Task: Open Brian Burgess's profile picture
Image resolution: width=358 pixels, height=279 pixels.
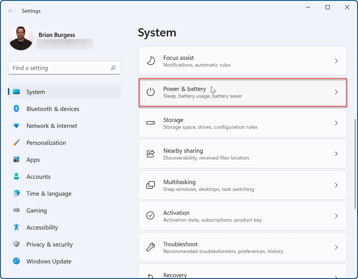Action: point(21,38)
